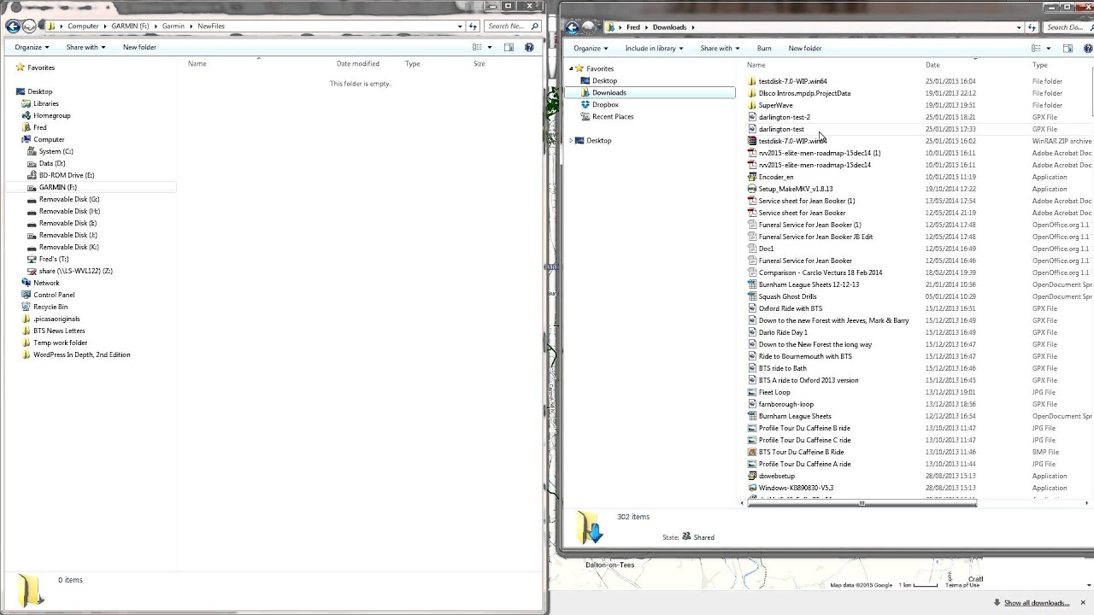The image size is (1094, 615).
Task: Sort by the Date modified column in the GARMIN window
Action: tap(357, 64)
